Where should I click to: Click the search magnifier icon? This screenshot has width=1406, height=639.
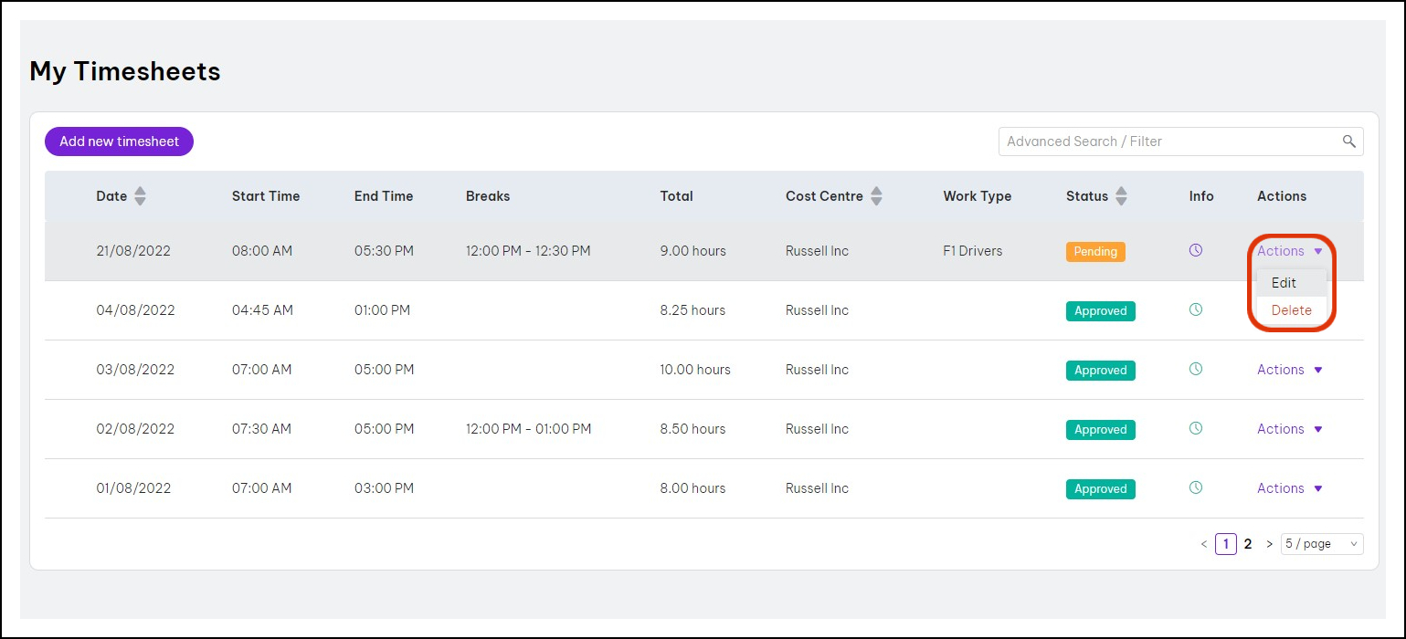[1348, 141]
